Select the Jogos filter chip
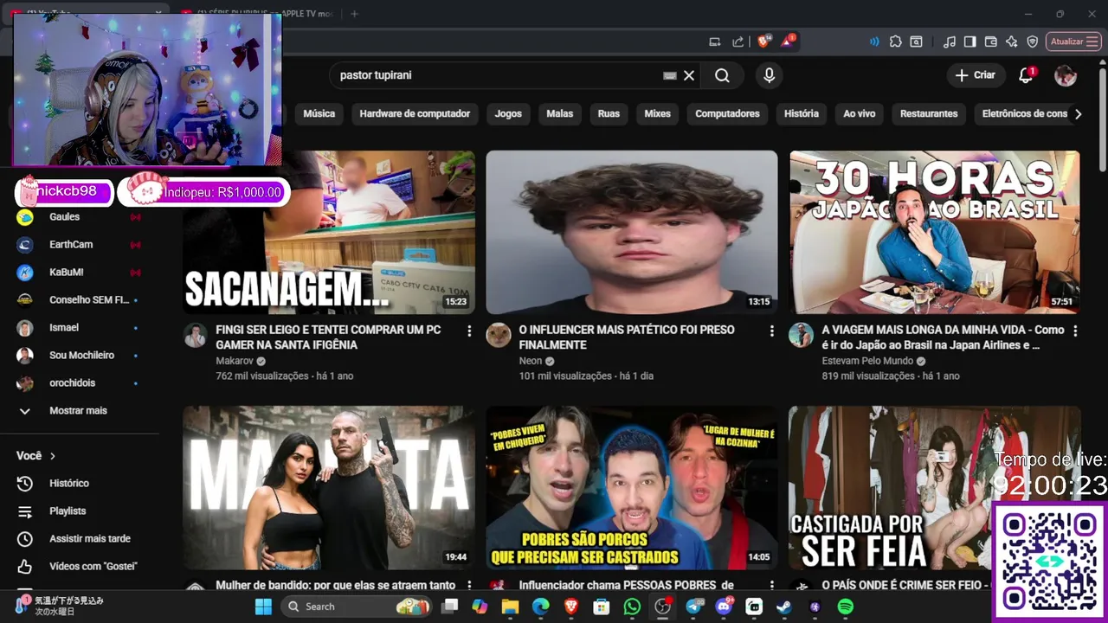The height and width of the screenshot is (623, 1108). [x=508, y=113]
